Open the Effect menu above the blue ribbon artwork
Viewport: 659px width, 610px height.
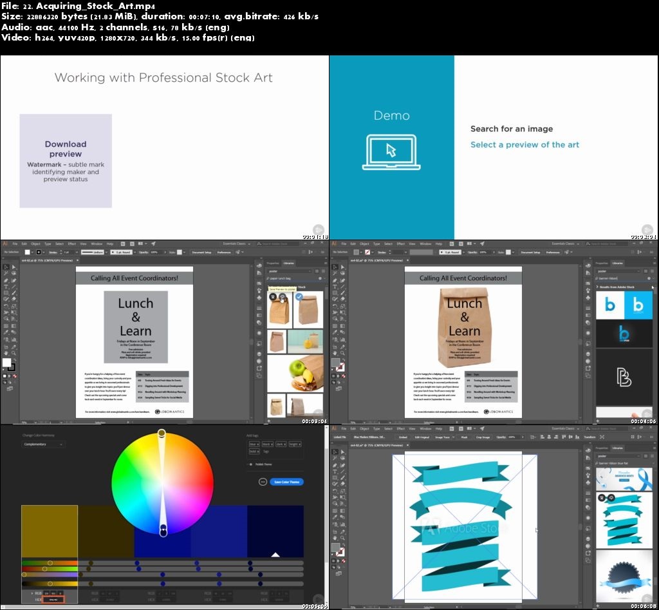pos(400,428)
